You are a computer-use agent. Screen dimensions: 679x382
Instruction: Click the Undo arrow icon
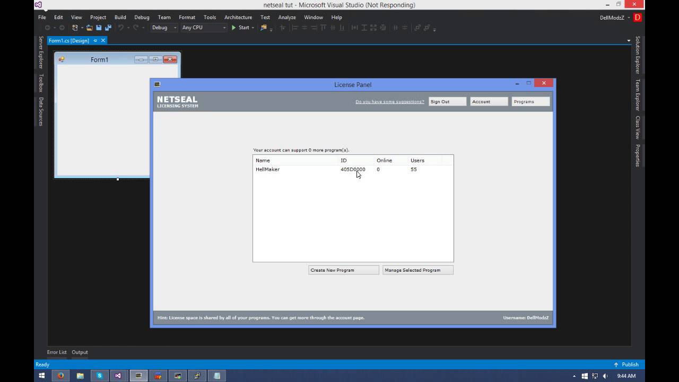[121, 28]
